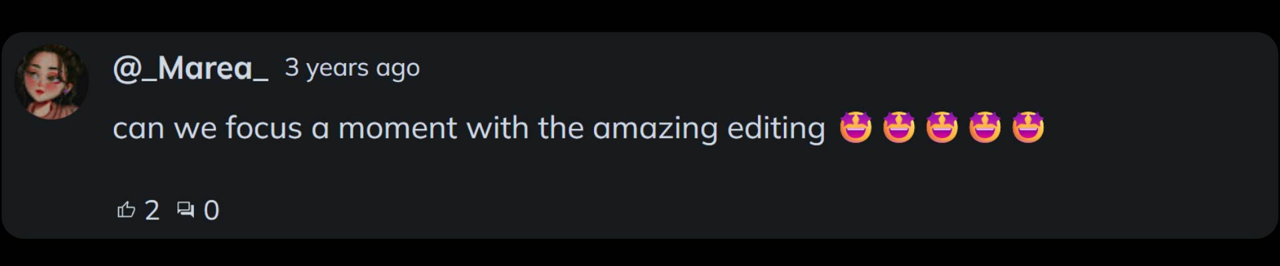Screen dimensions: 1280x266
Task: Open the @_Marea_ profile avatar
Action: coord(51,82)
